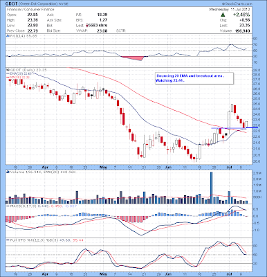Click the red oversold shaded RSI area

pos(133,58)
